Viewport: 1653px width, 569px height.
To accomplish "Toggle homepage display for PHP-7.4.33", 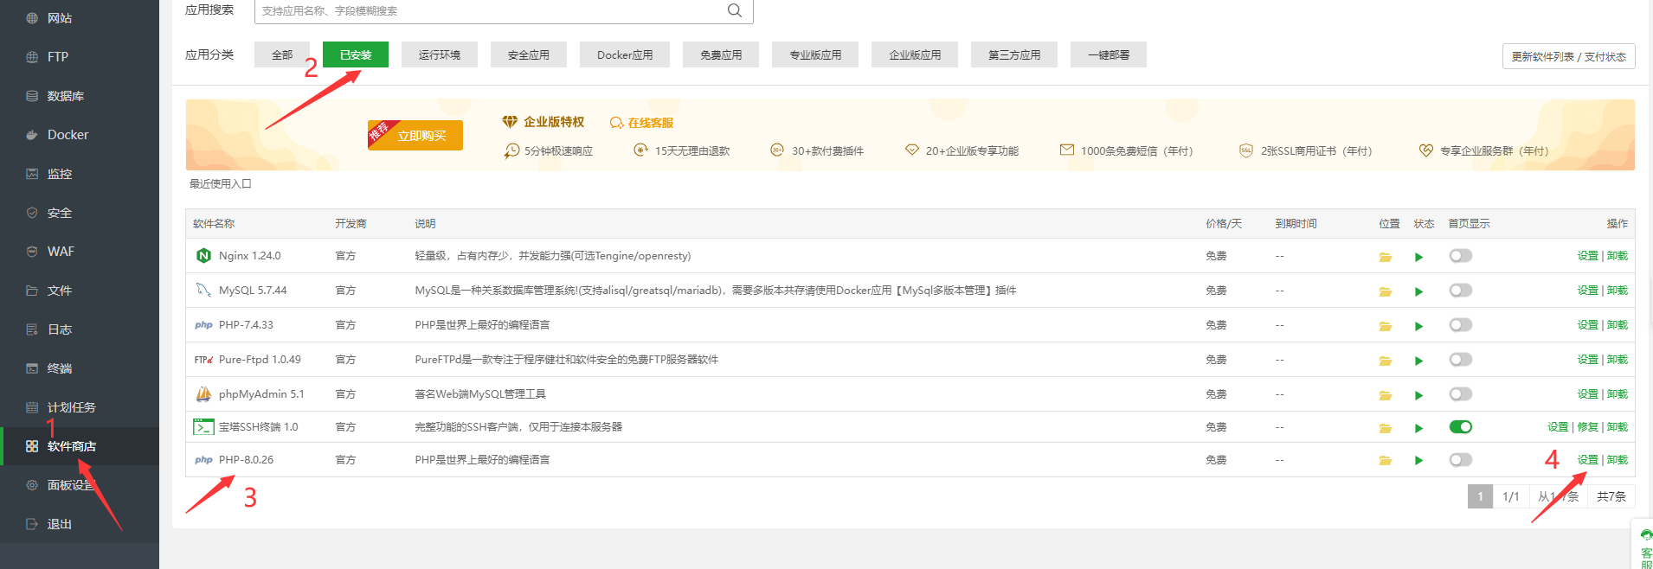I will click(x=1460, y=325).
